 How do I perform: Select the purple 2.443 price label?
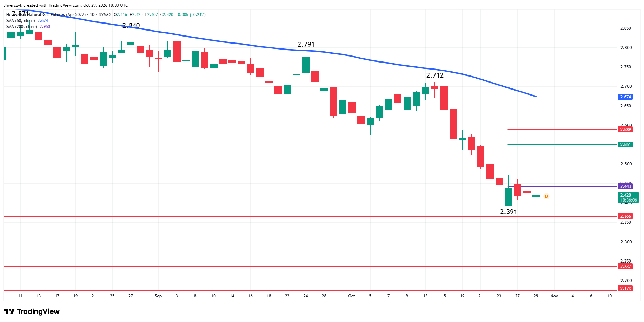click(625, 186)
